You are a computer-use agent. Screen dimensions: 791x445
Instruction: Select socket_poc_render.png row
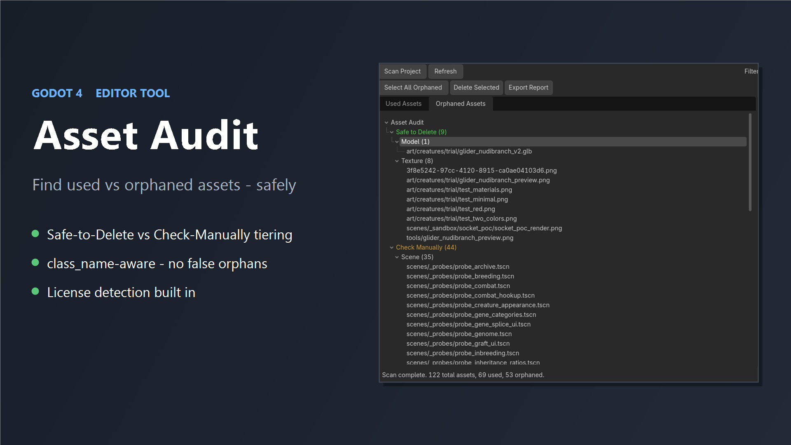coord(484,228)
